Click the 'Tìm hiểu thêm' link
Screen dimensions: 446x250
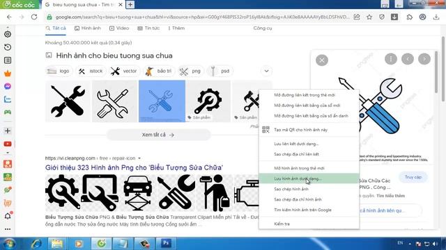point(390,196)
